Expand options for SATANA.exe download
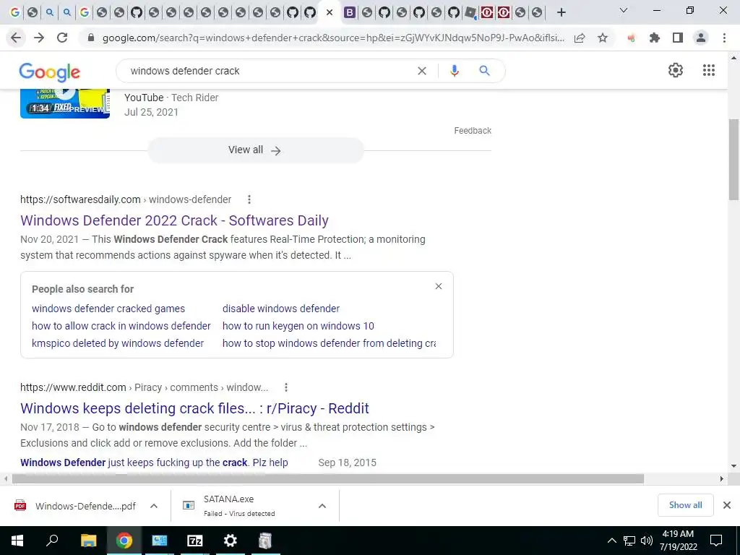 tap(322, 506)
